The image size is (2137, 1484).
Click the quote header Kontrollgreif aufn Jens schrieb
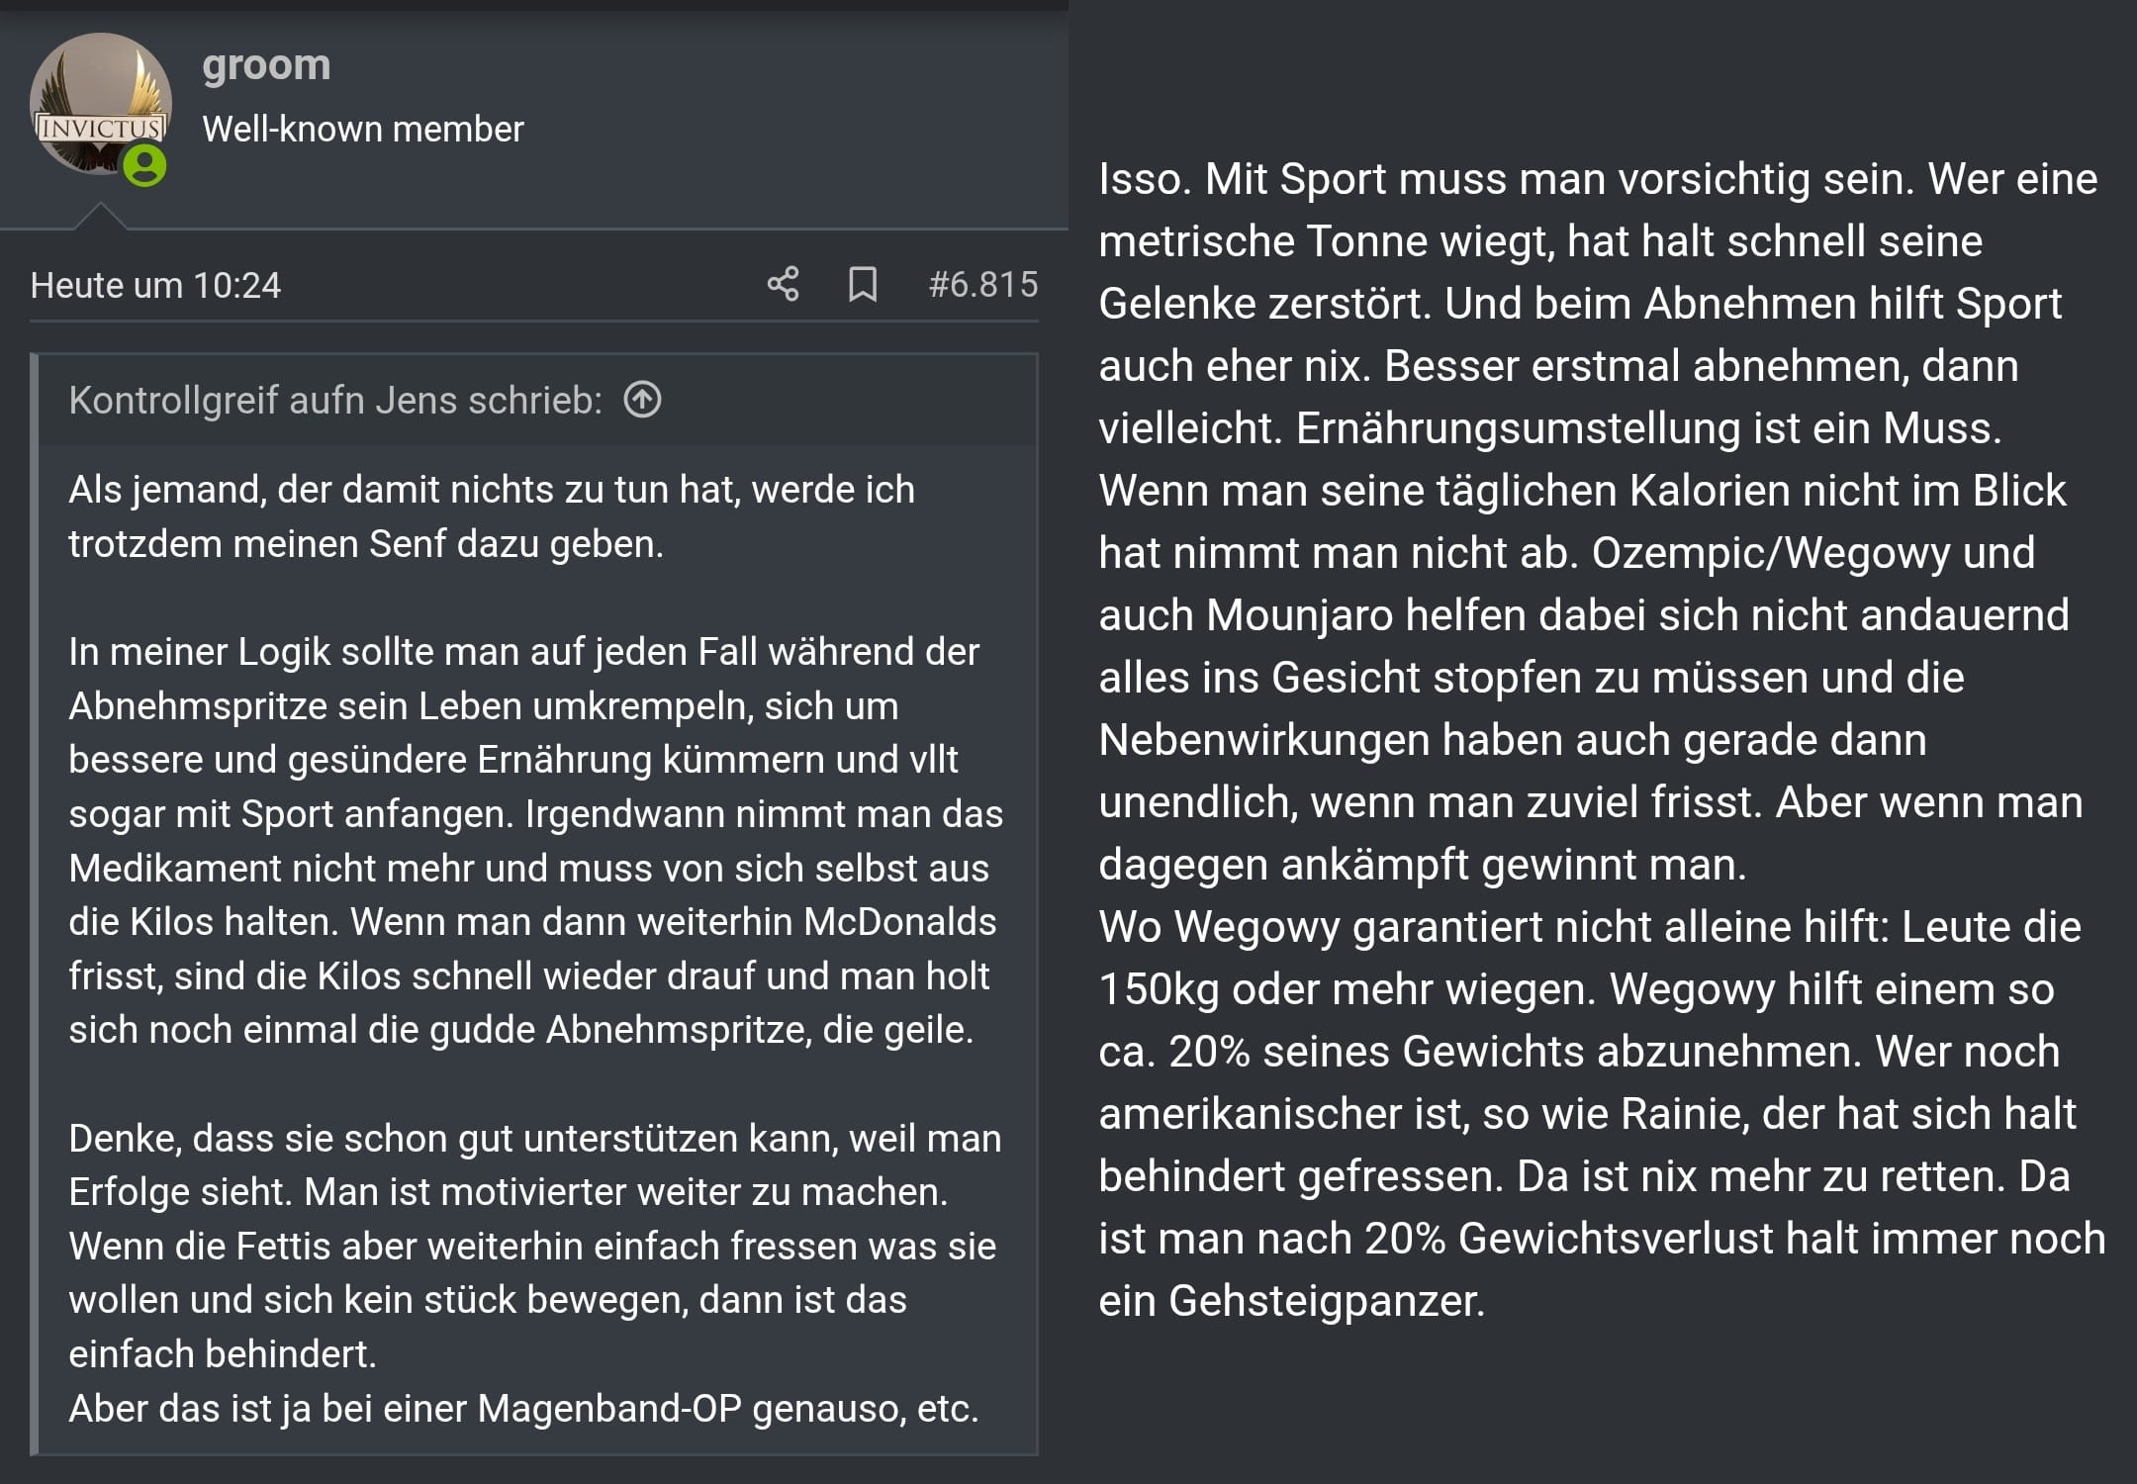(x=335, y=401)
